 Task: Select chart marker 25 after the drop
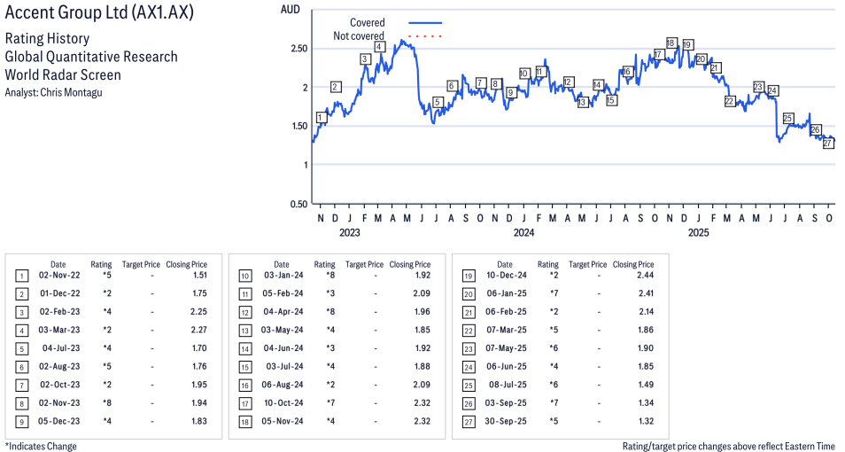787,119
